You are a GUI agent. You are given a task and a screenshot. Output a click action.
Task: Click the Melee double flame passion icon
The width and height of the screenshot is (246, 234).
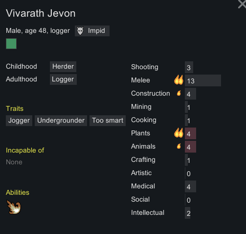179,80
